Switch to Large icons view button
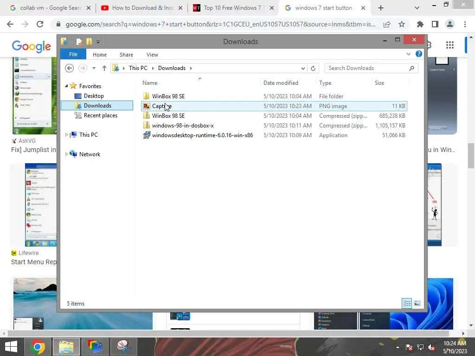Screen dimensions: 475x356 click(x=417, y=303)
